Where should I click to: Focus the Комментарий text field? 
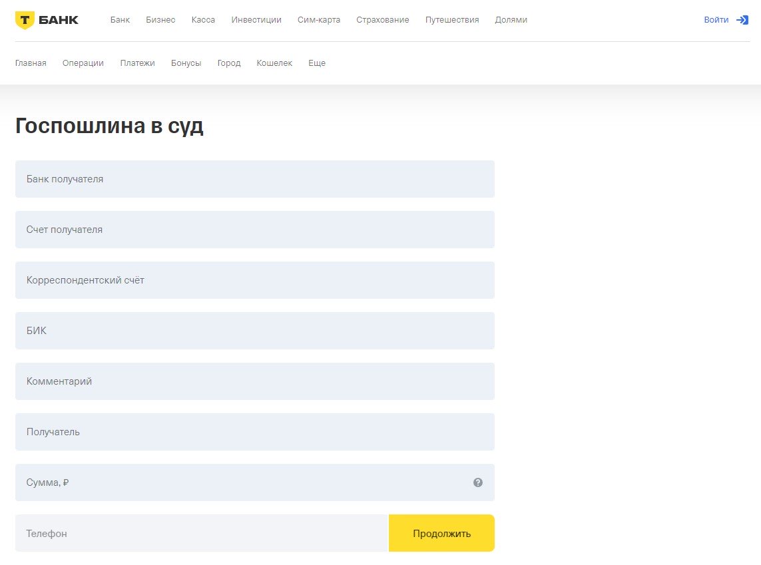click(254, 381)
